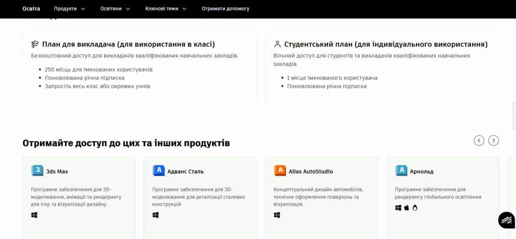Click the person icon for student plan
This screenshot has width=516, height=239.
(277, 44)
